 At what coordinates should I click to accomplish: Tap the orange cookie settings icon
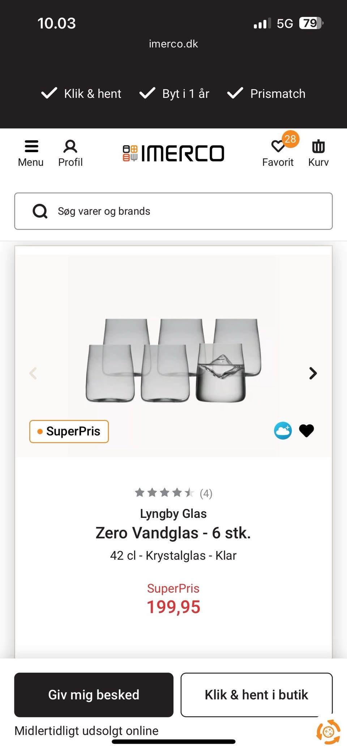pyautogui.click(x=328, y=732)
